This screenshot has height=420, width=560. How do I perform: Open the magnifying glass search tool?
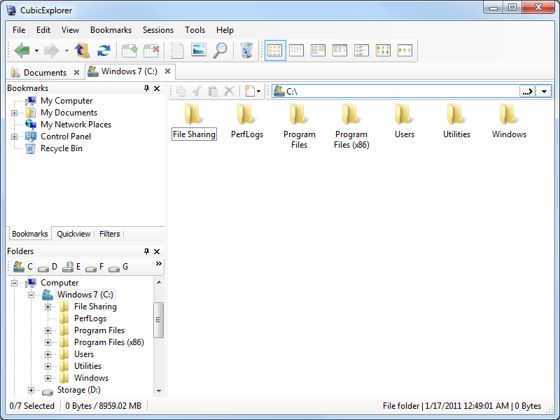click(x=220, y=50)
